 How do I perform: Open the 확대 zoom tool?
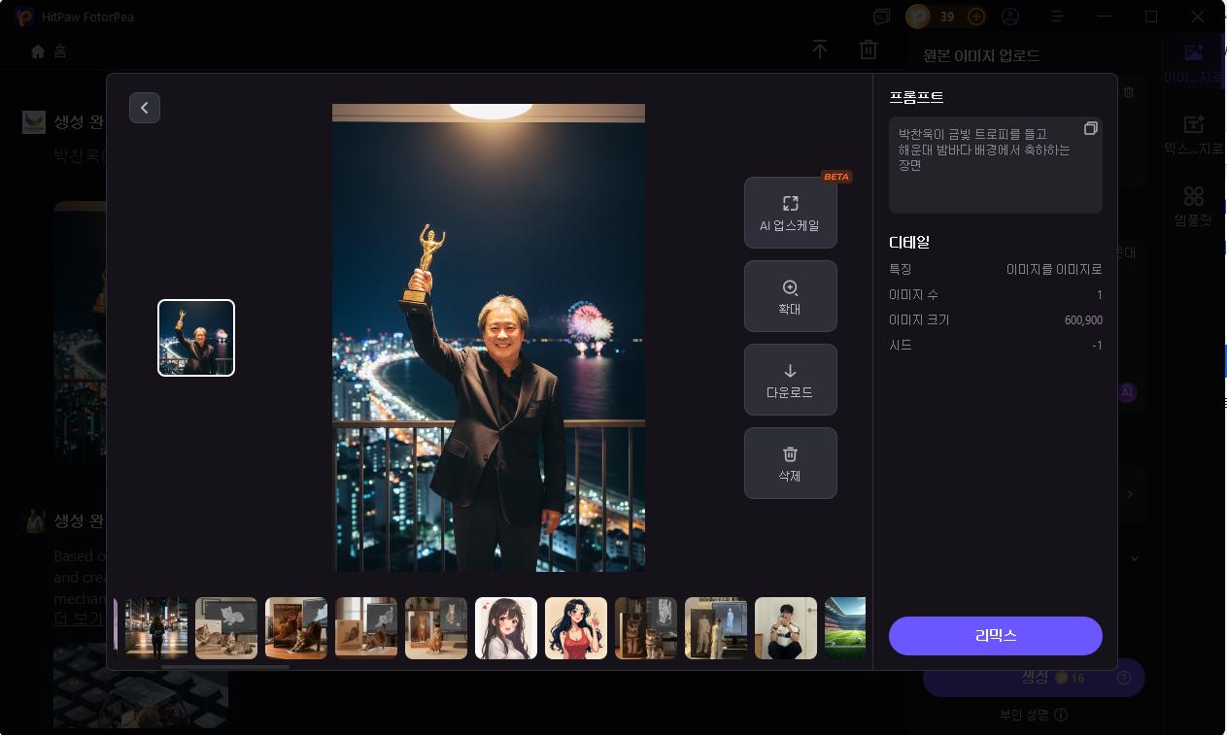tap(790, 288)
